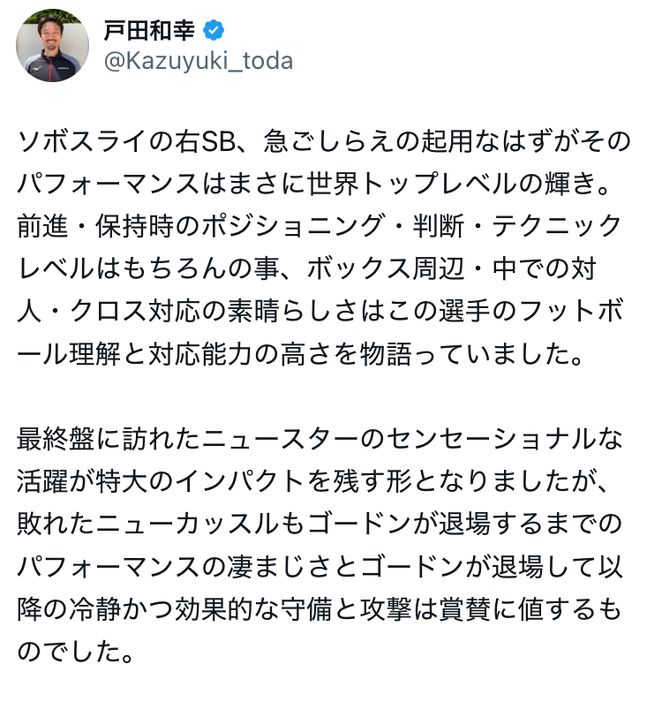The height and width of the screenshot is (702, 662).
Task: Click the text 右SB in the first line
Action: [x=206, y=141]
